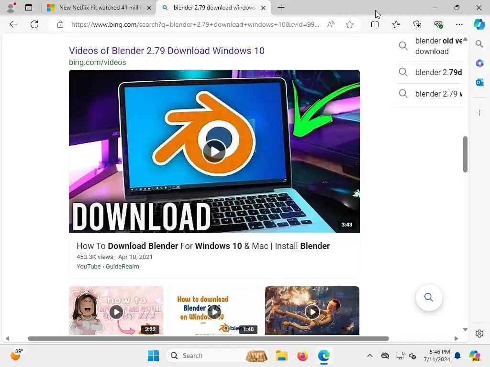The height and width of the screenshot is (367, 490).
Task: Open How To Download Blender video title
Action: tap(203, 246)
